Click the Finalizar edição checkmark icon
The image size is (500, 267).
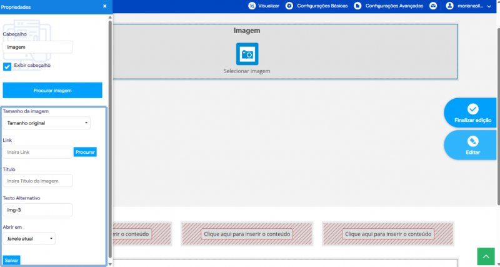click(472, 109)
